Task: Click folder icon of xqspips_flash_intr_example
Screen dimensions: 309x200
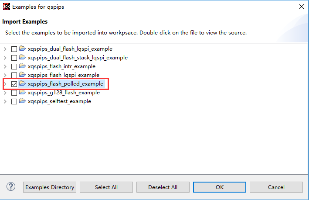Action: [x=23, y=66]
